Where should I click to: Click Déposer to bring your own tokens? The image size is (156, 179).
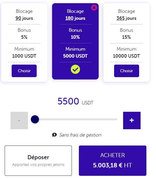pos(38,161)
